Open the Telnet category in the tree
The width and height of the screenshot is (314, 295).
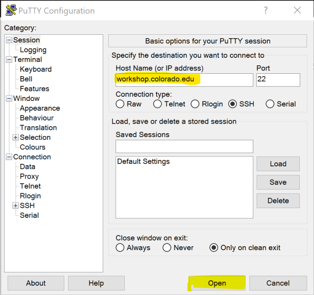coord(31,186)
